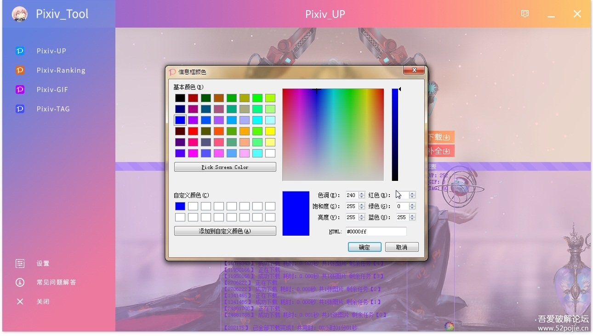Click the 下载 download button behind the dialog
This screenshot has height=336, width=593.
pos(440,137)
